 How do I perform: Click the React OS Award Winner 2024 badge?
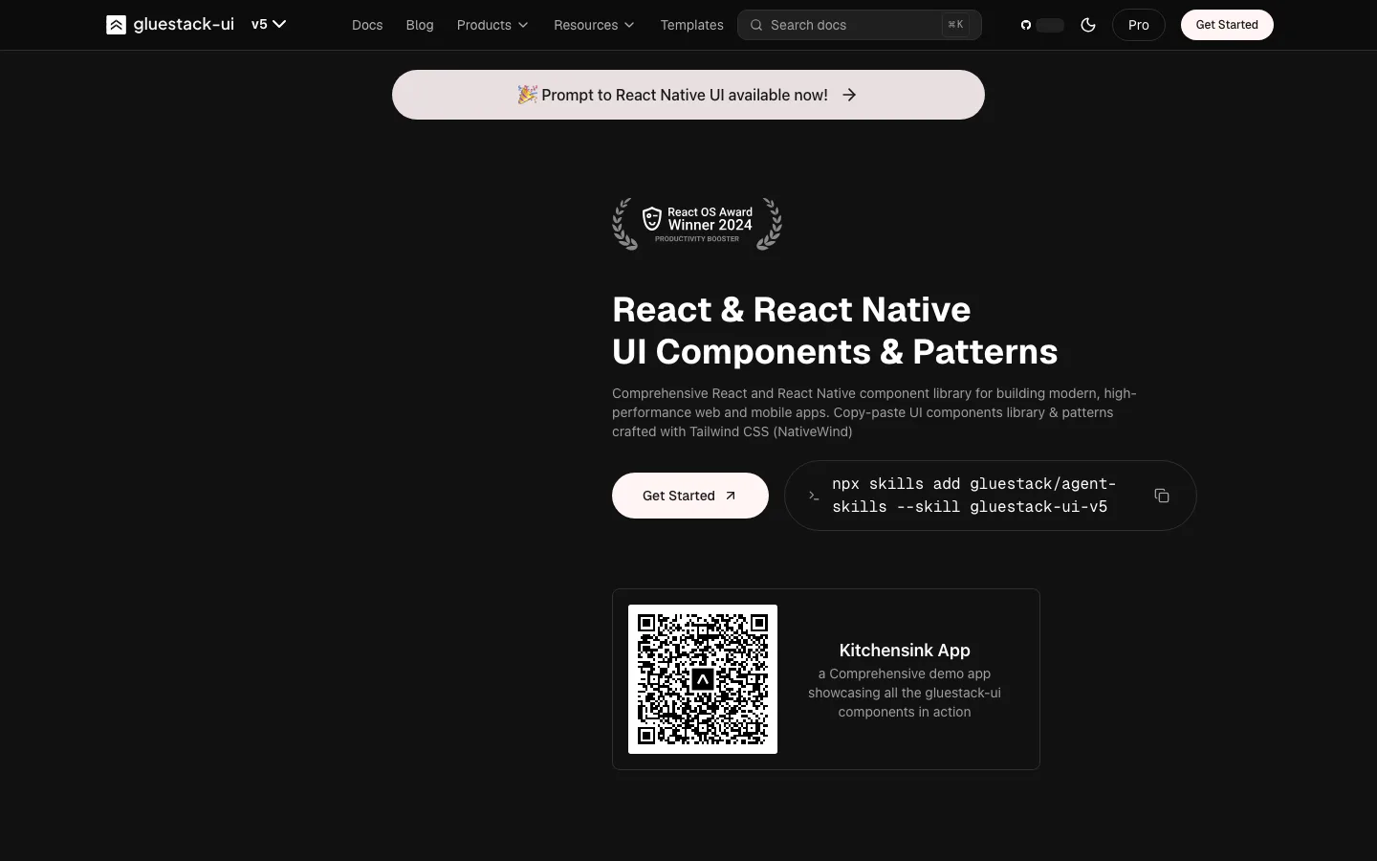[697, 224]
